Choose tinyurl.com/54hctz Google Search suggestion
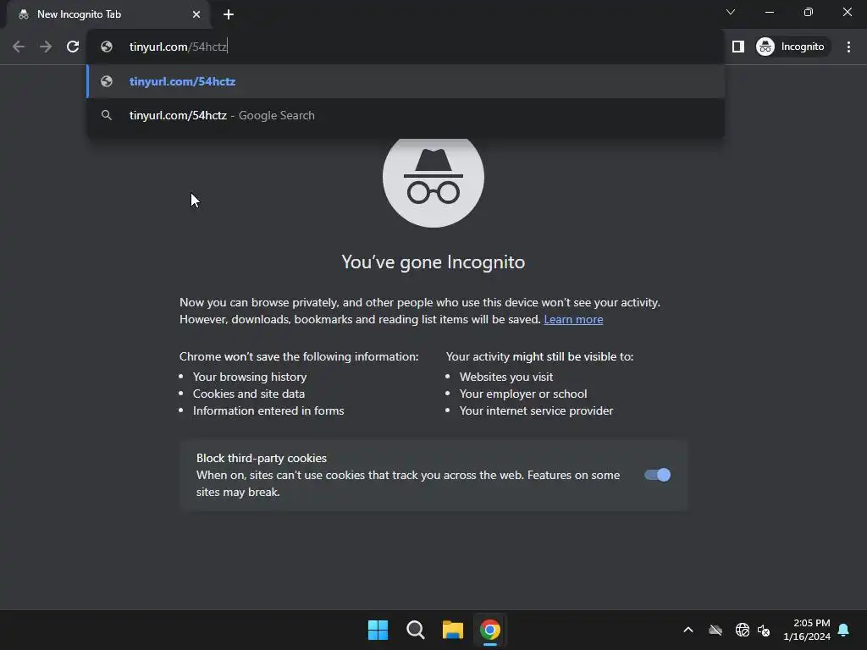The width and height of the screenshot is (867, 650). click(x=406, y=115)
